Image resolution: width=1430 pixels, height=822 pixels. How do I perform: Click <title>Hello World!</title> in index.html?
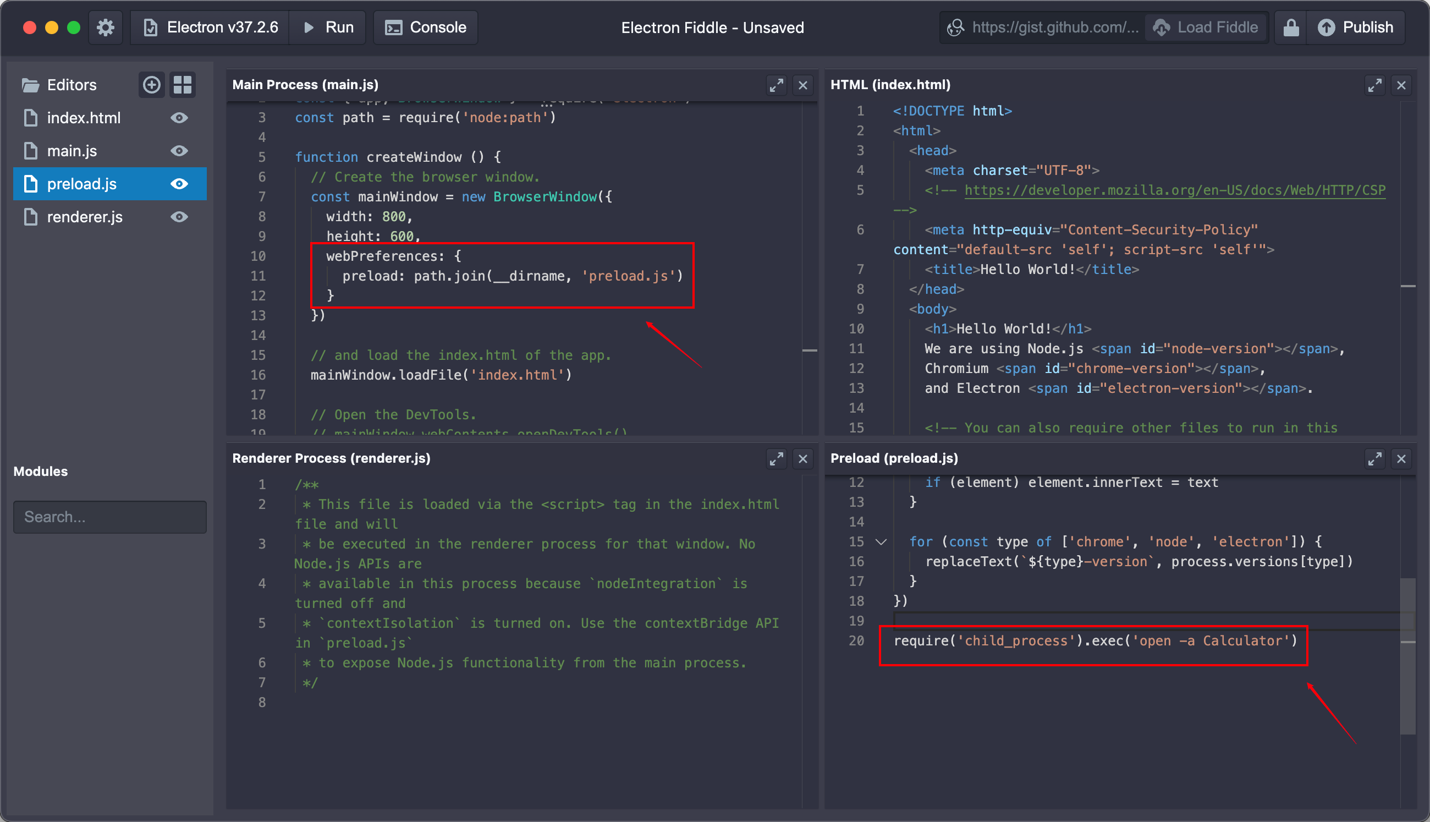pos(1032,269)
